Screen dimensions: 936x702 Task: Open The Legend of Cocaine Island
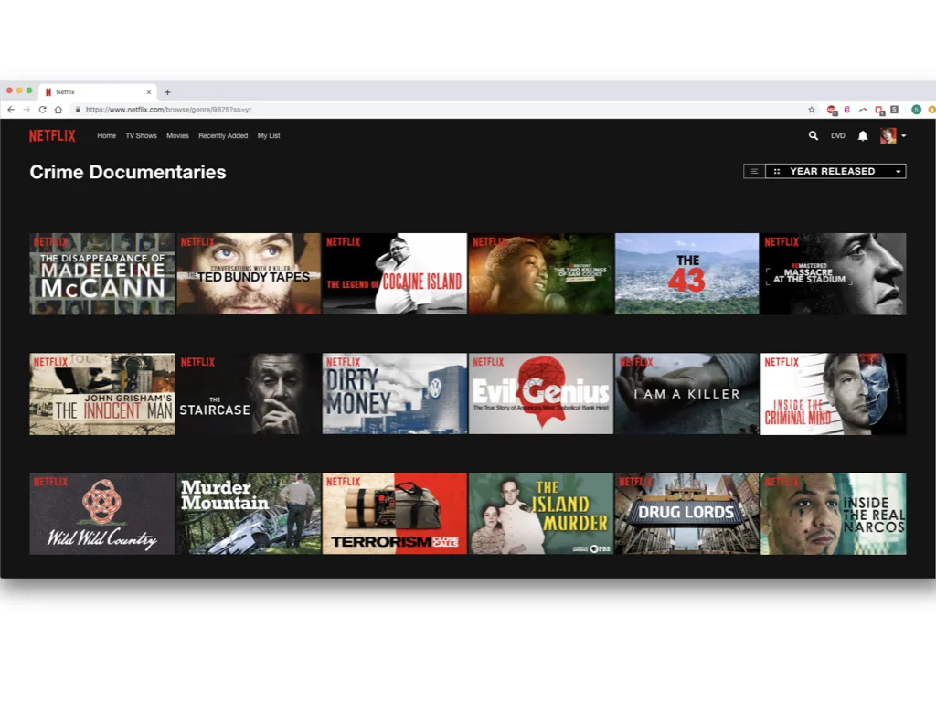[395, 274]
